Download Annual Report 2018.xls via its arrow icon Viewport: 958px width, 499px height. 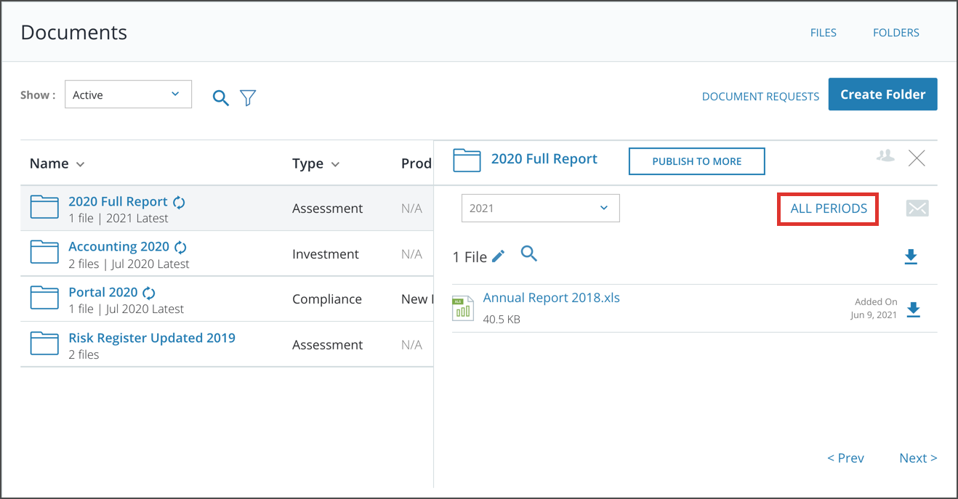pyautogui.click(x=914, y=310)
